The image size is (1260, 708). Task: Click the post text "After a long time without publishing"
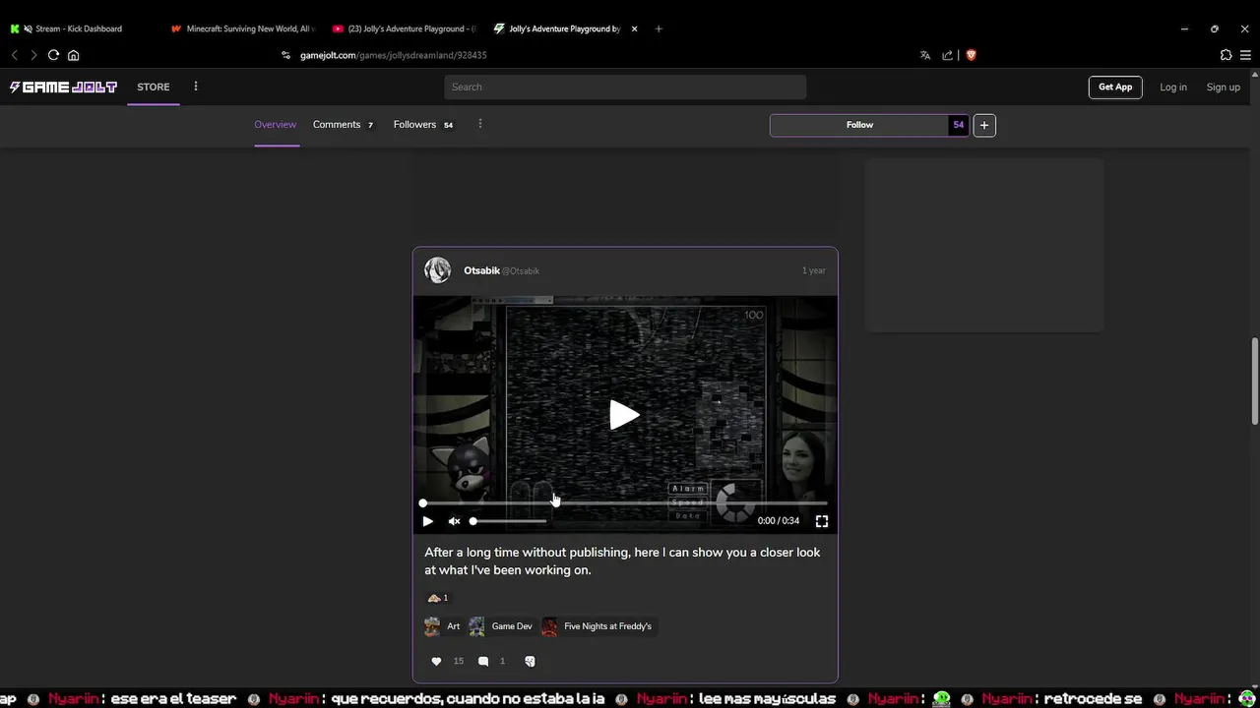coord(527,553)
